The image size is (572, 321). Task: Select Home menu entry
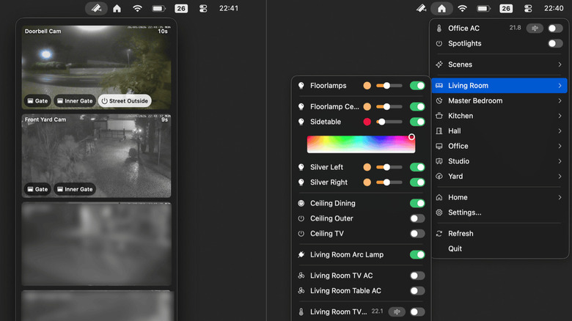[x=499, y=197]
